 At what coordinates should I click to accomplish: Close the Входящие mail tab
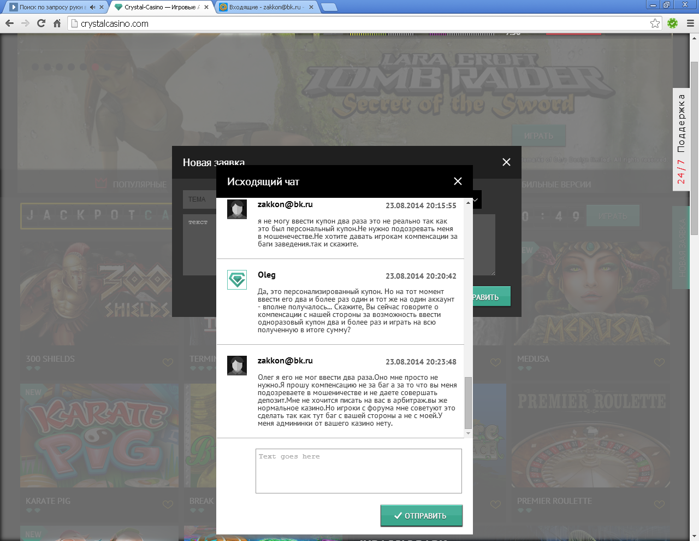311,7
